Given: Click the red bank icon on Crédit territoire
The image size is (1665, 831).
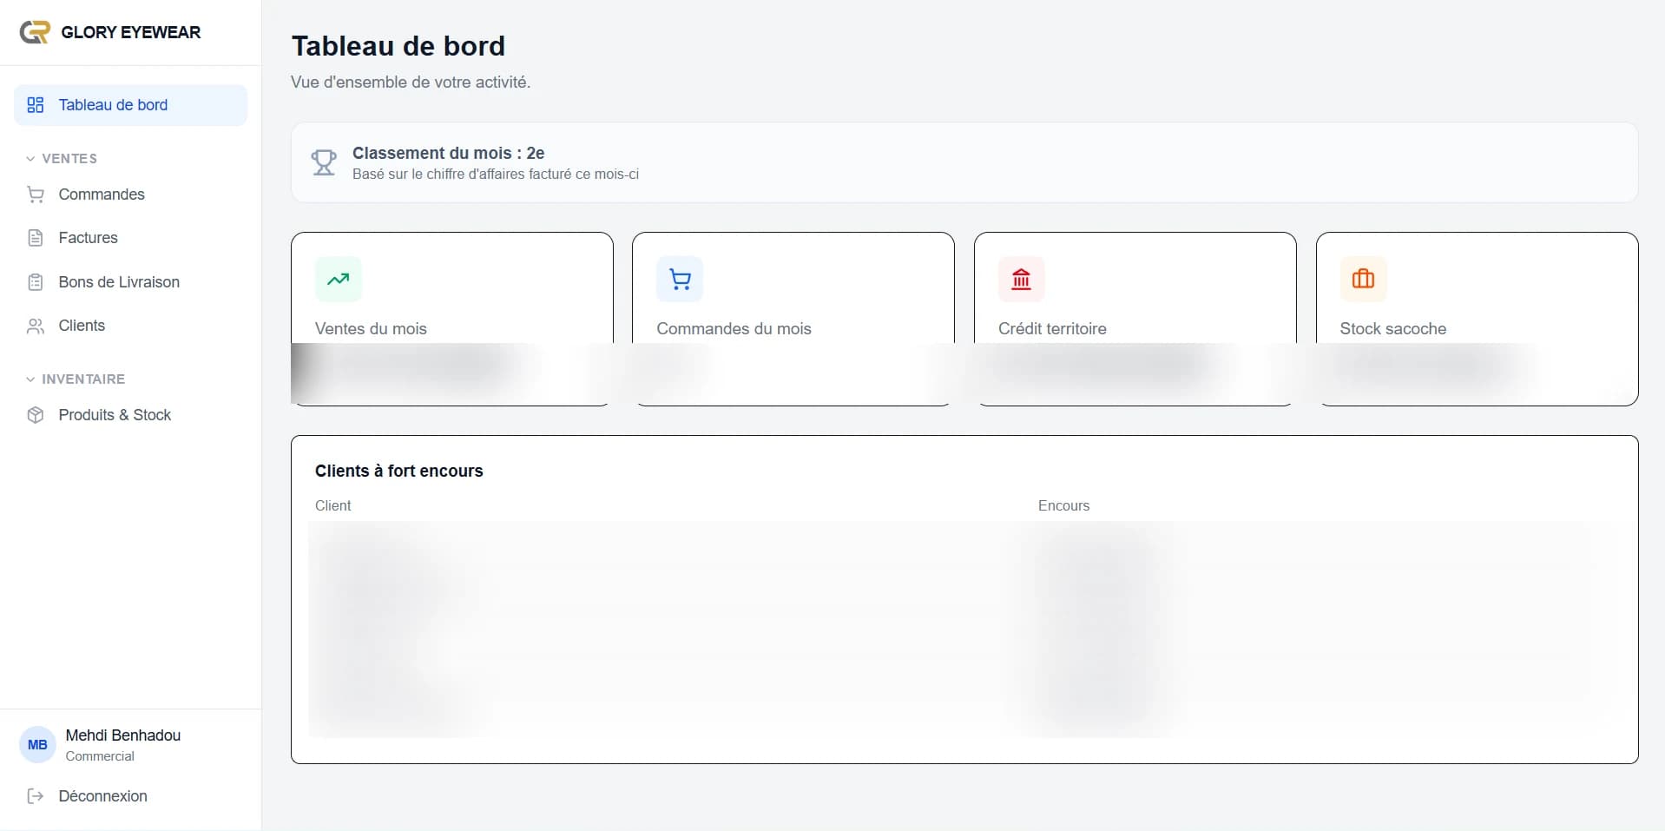Looking at the screenshot, I should (x=1022, y=279).
